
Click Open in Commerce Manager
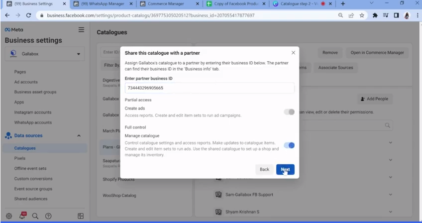coord(377,53)
